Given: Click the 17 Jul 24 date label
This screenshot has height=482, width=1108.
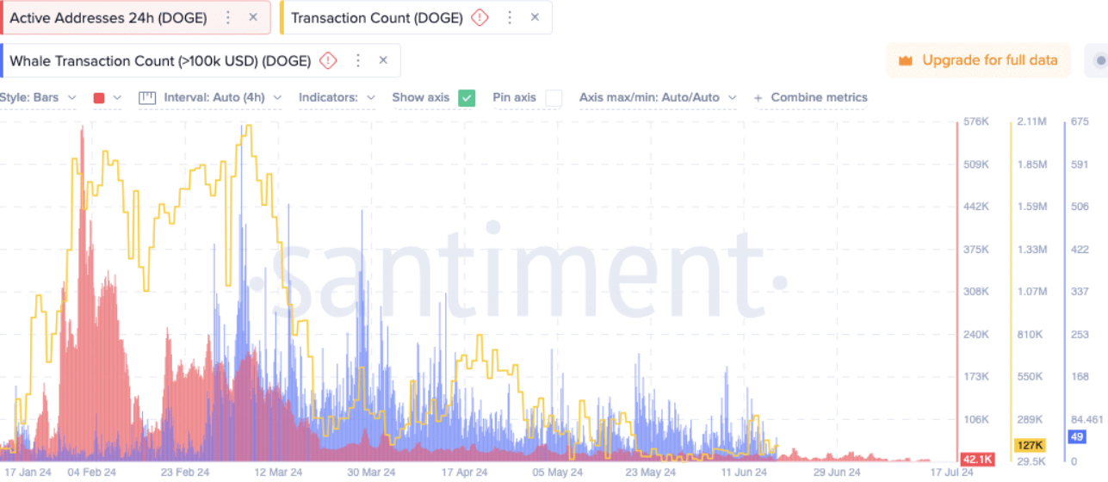Looking at the screenshot, I should tap(950, 472).
